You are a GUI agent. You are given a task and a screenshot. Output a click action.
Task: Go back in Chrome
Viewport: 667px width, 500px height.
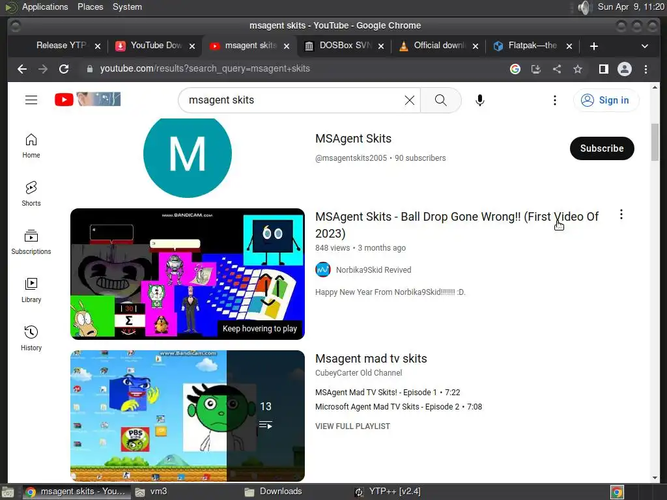tap(22, 69)
